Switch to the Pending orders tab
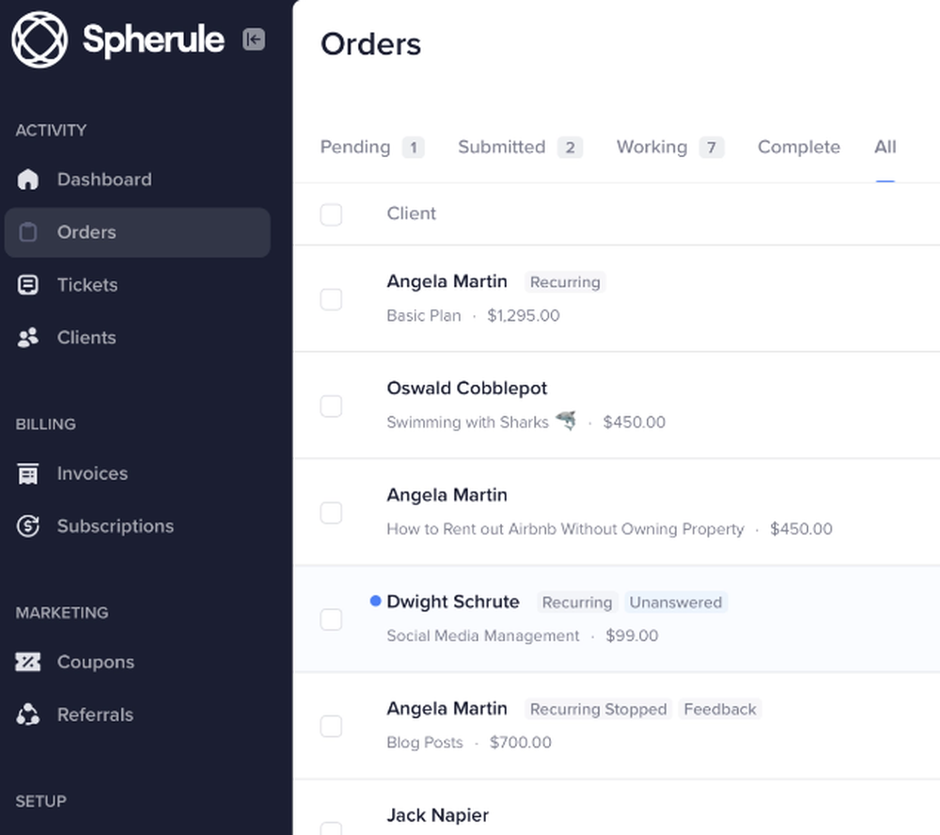The width and height of the screenshot is (940, 835). tap(355, 147)
